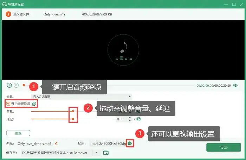
Task: Click the 延迟 delay slider handle
Action: [73, 119]
